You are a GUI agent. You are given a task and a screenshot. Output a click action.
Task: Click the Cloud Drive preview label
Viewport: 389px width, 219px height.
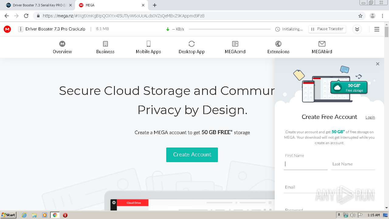point(134,203)
